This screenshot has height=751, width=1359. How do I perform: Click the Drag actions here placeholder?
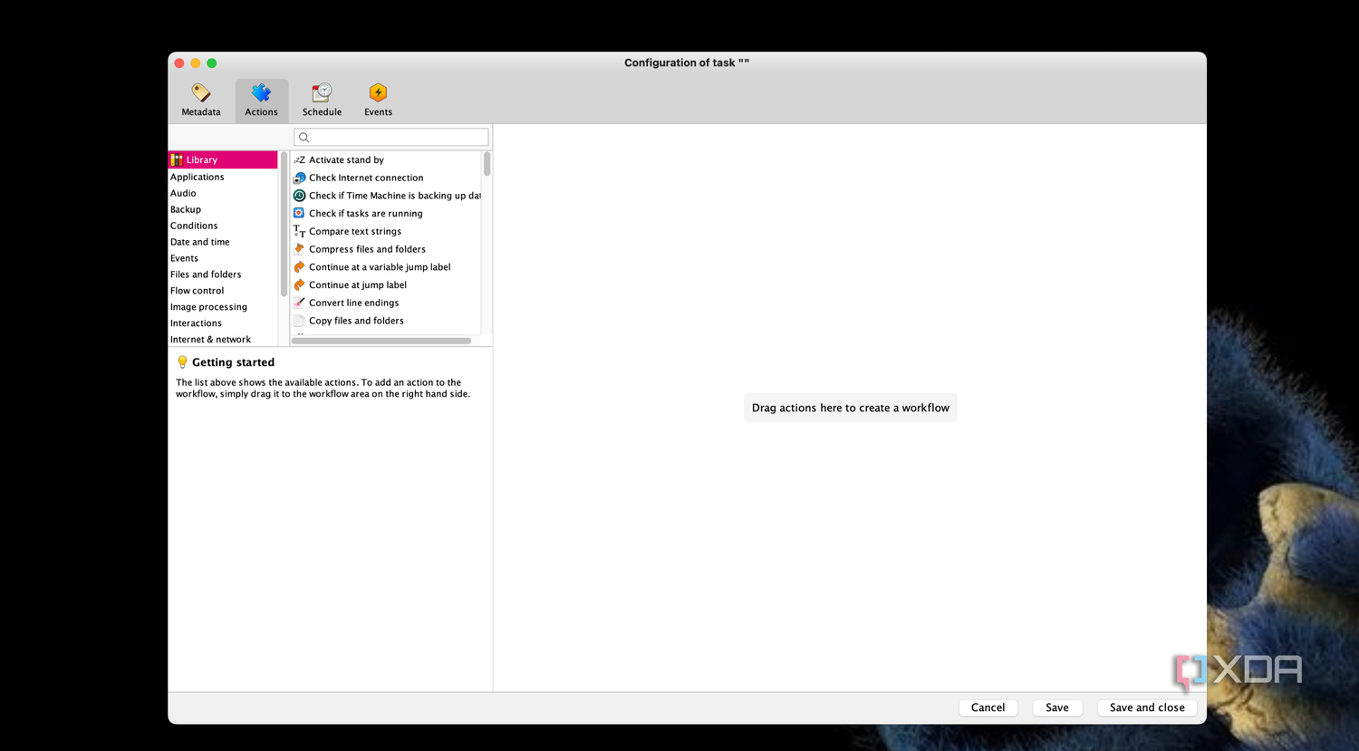point(851,408)
